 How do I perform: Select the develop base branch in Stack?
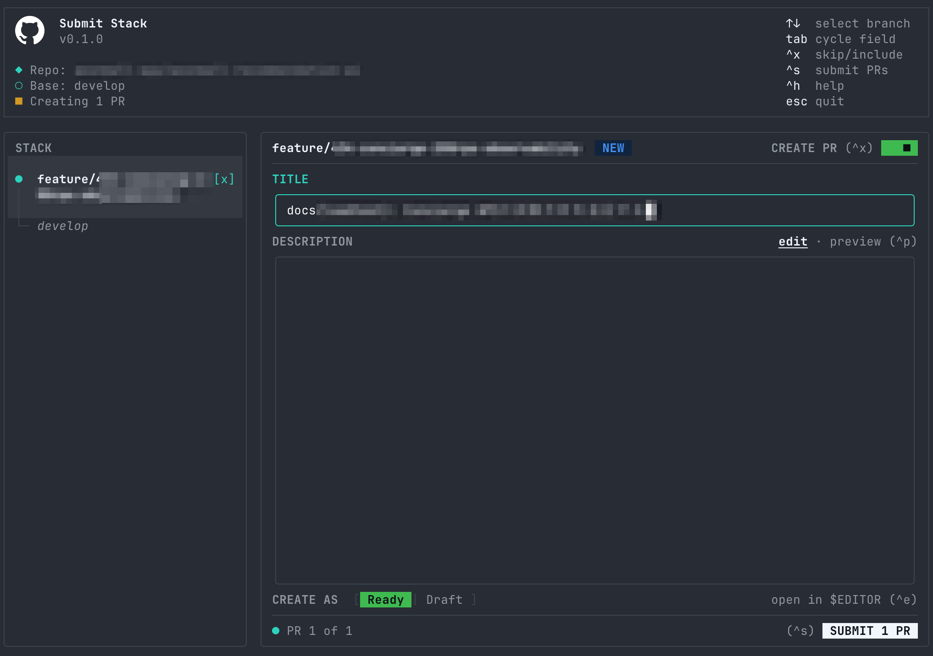coord(63,226)
